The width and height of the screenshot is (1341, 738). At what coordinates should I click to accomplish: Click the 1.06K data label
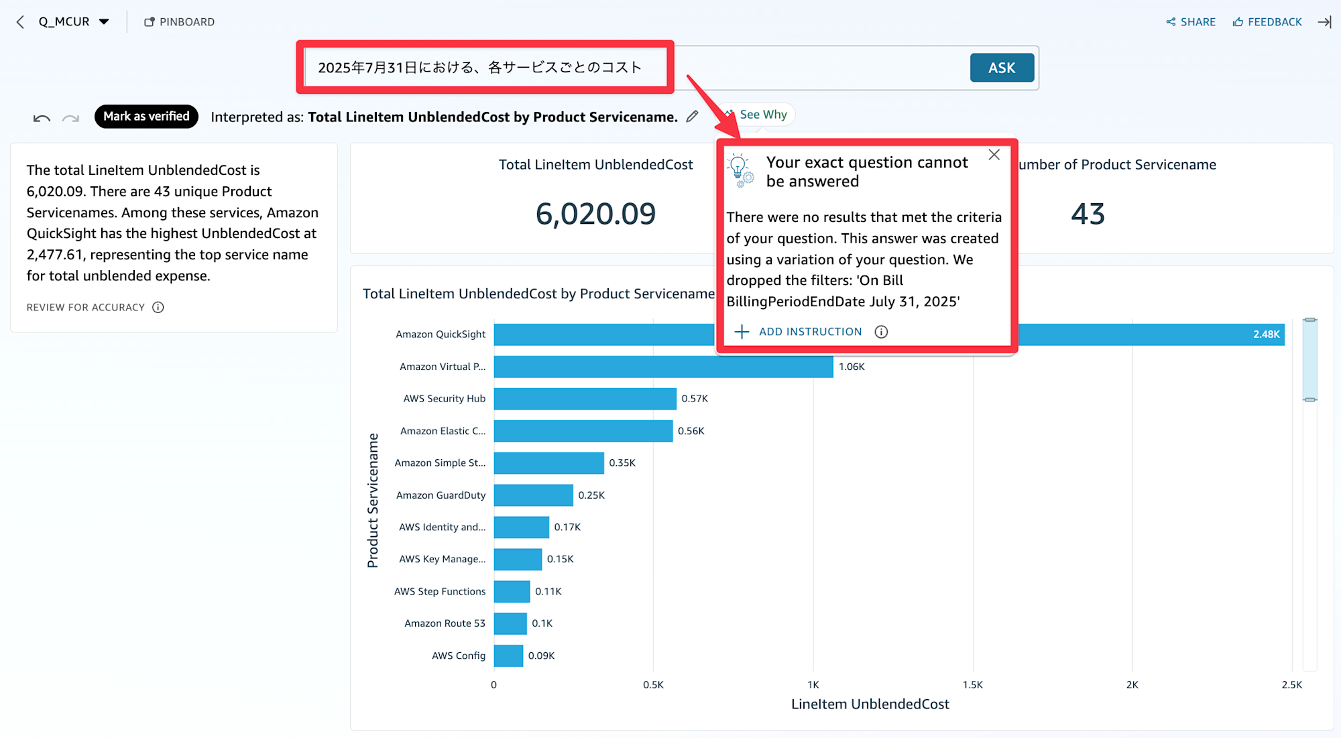852,367
